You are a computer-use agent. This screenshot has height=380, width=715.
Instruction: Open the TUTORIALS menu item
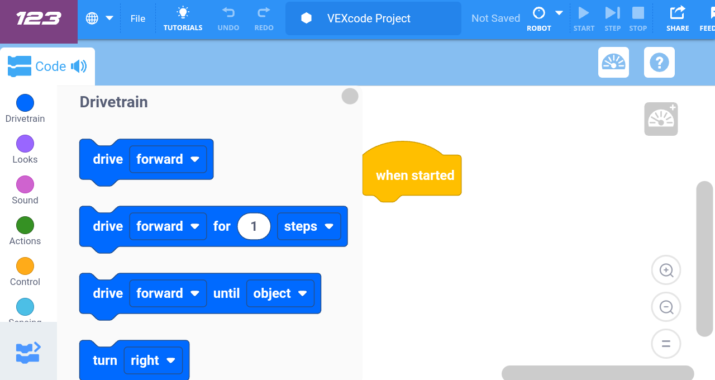click(x=183, y=18)
